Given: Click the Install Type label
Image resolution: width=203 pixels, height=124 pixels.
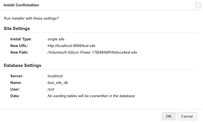Looking at the screenshot, I should pyautogui.click(x=21, y=39).
